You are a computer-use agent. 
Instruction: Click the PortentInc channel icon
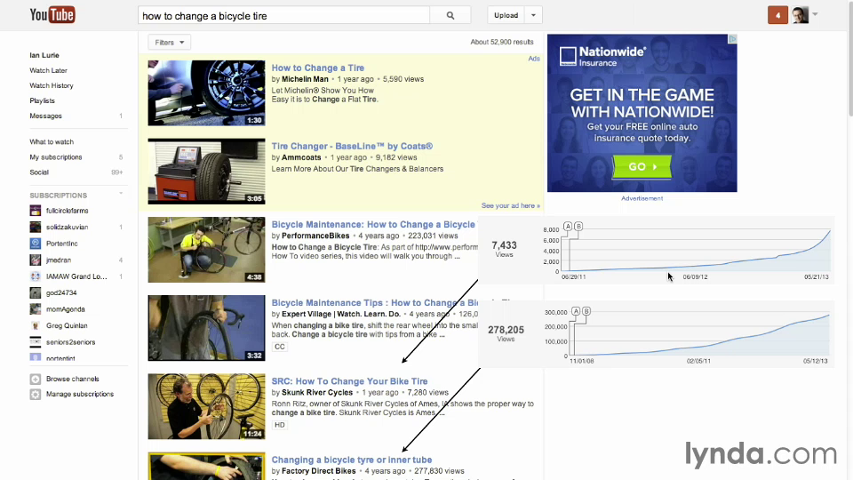[36, 244]
